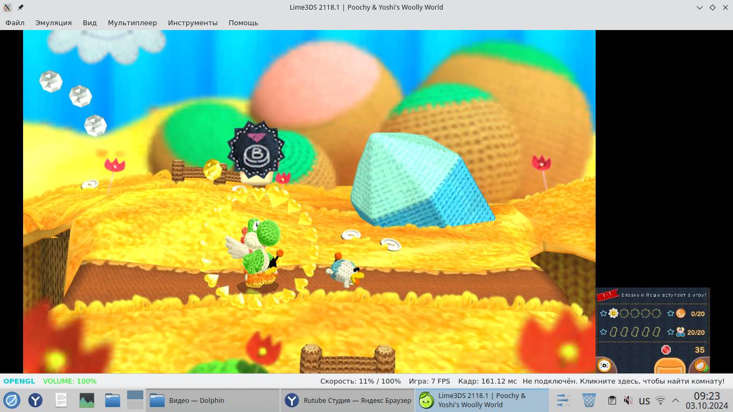Open the Помощь menu
The width and height of the screenshot is (733, 412).
tap(244, 23)
